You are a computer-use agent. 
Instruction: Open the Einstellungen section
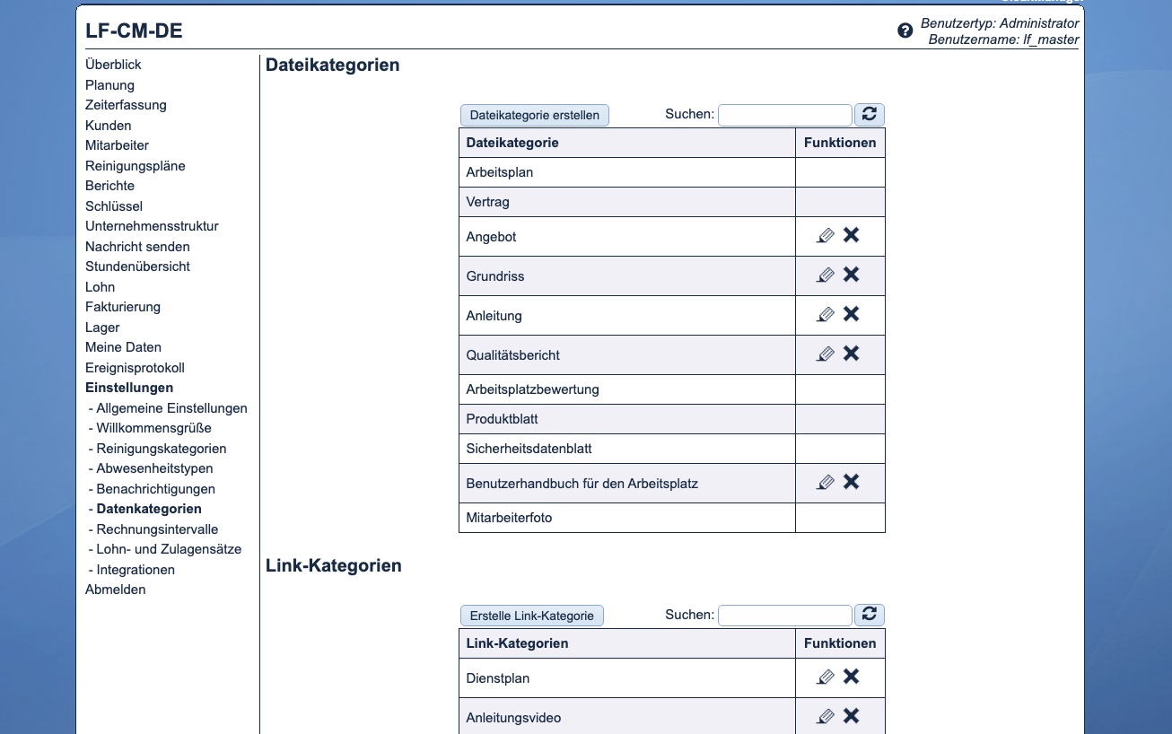click(127, 387)
